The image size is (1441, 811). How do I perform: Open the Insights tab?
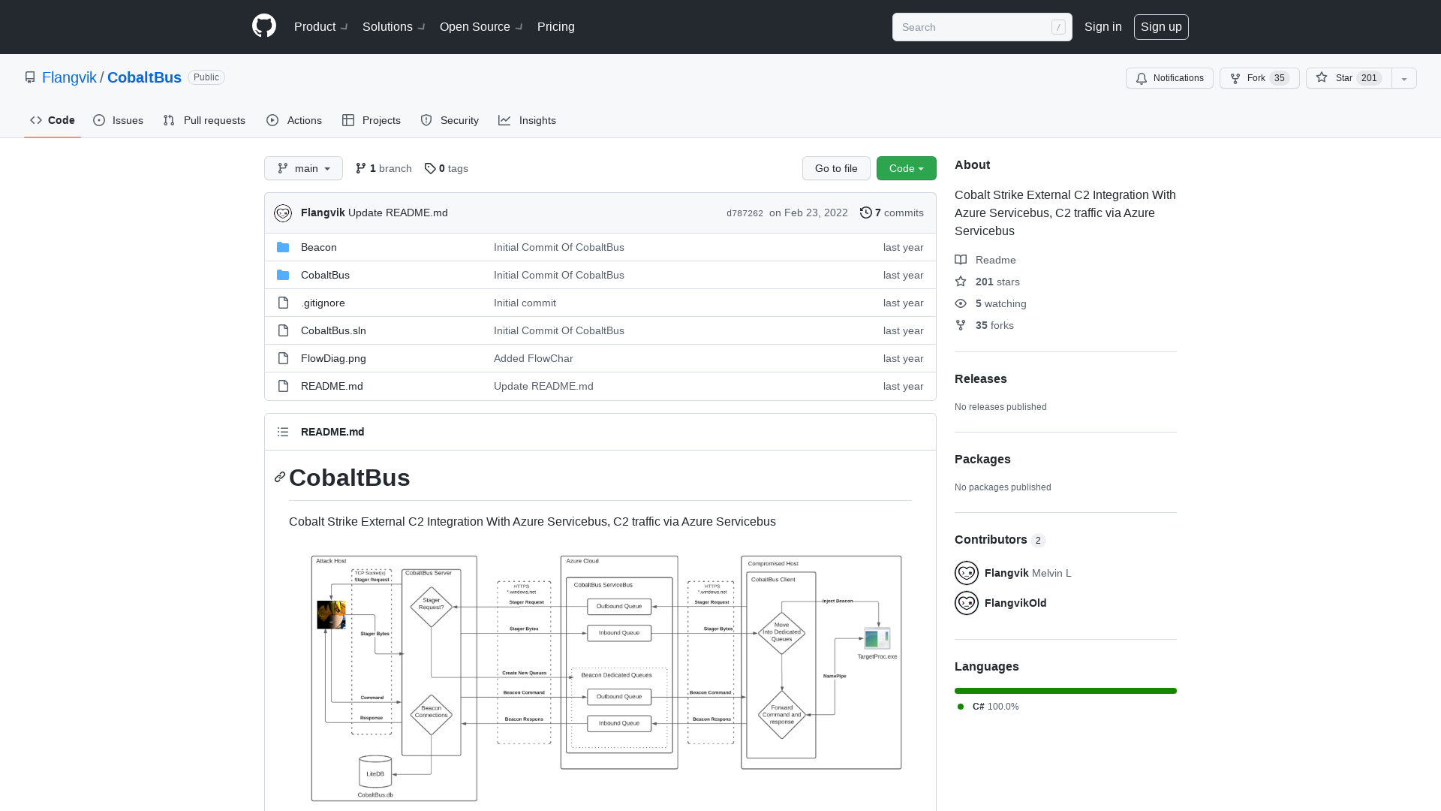click(x=528, y=120)
